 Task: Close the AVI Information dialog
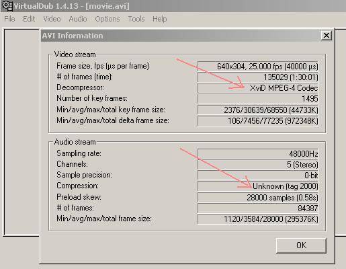click(327, 36)
